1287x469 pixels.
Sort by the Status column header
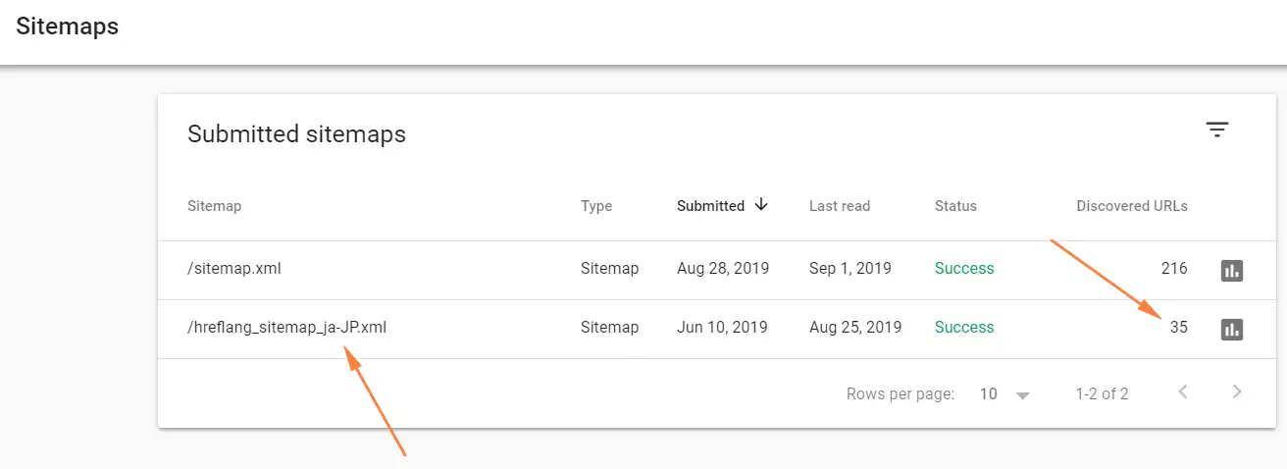955,206
